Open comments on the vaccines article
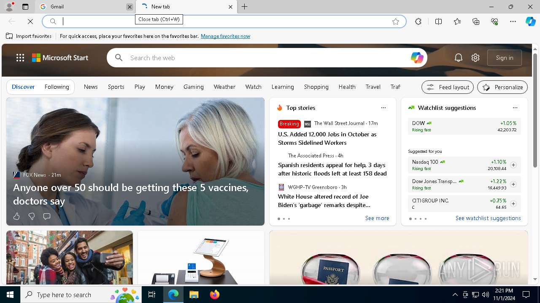 click(x=47, y=216)
